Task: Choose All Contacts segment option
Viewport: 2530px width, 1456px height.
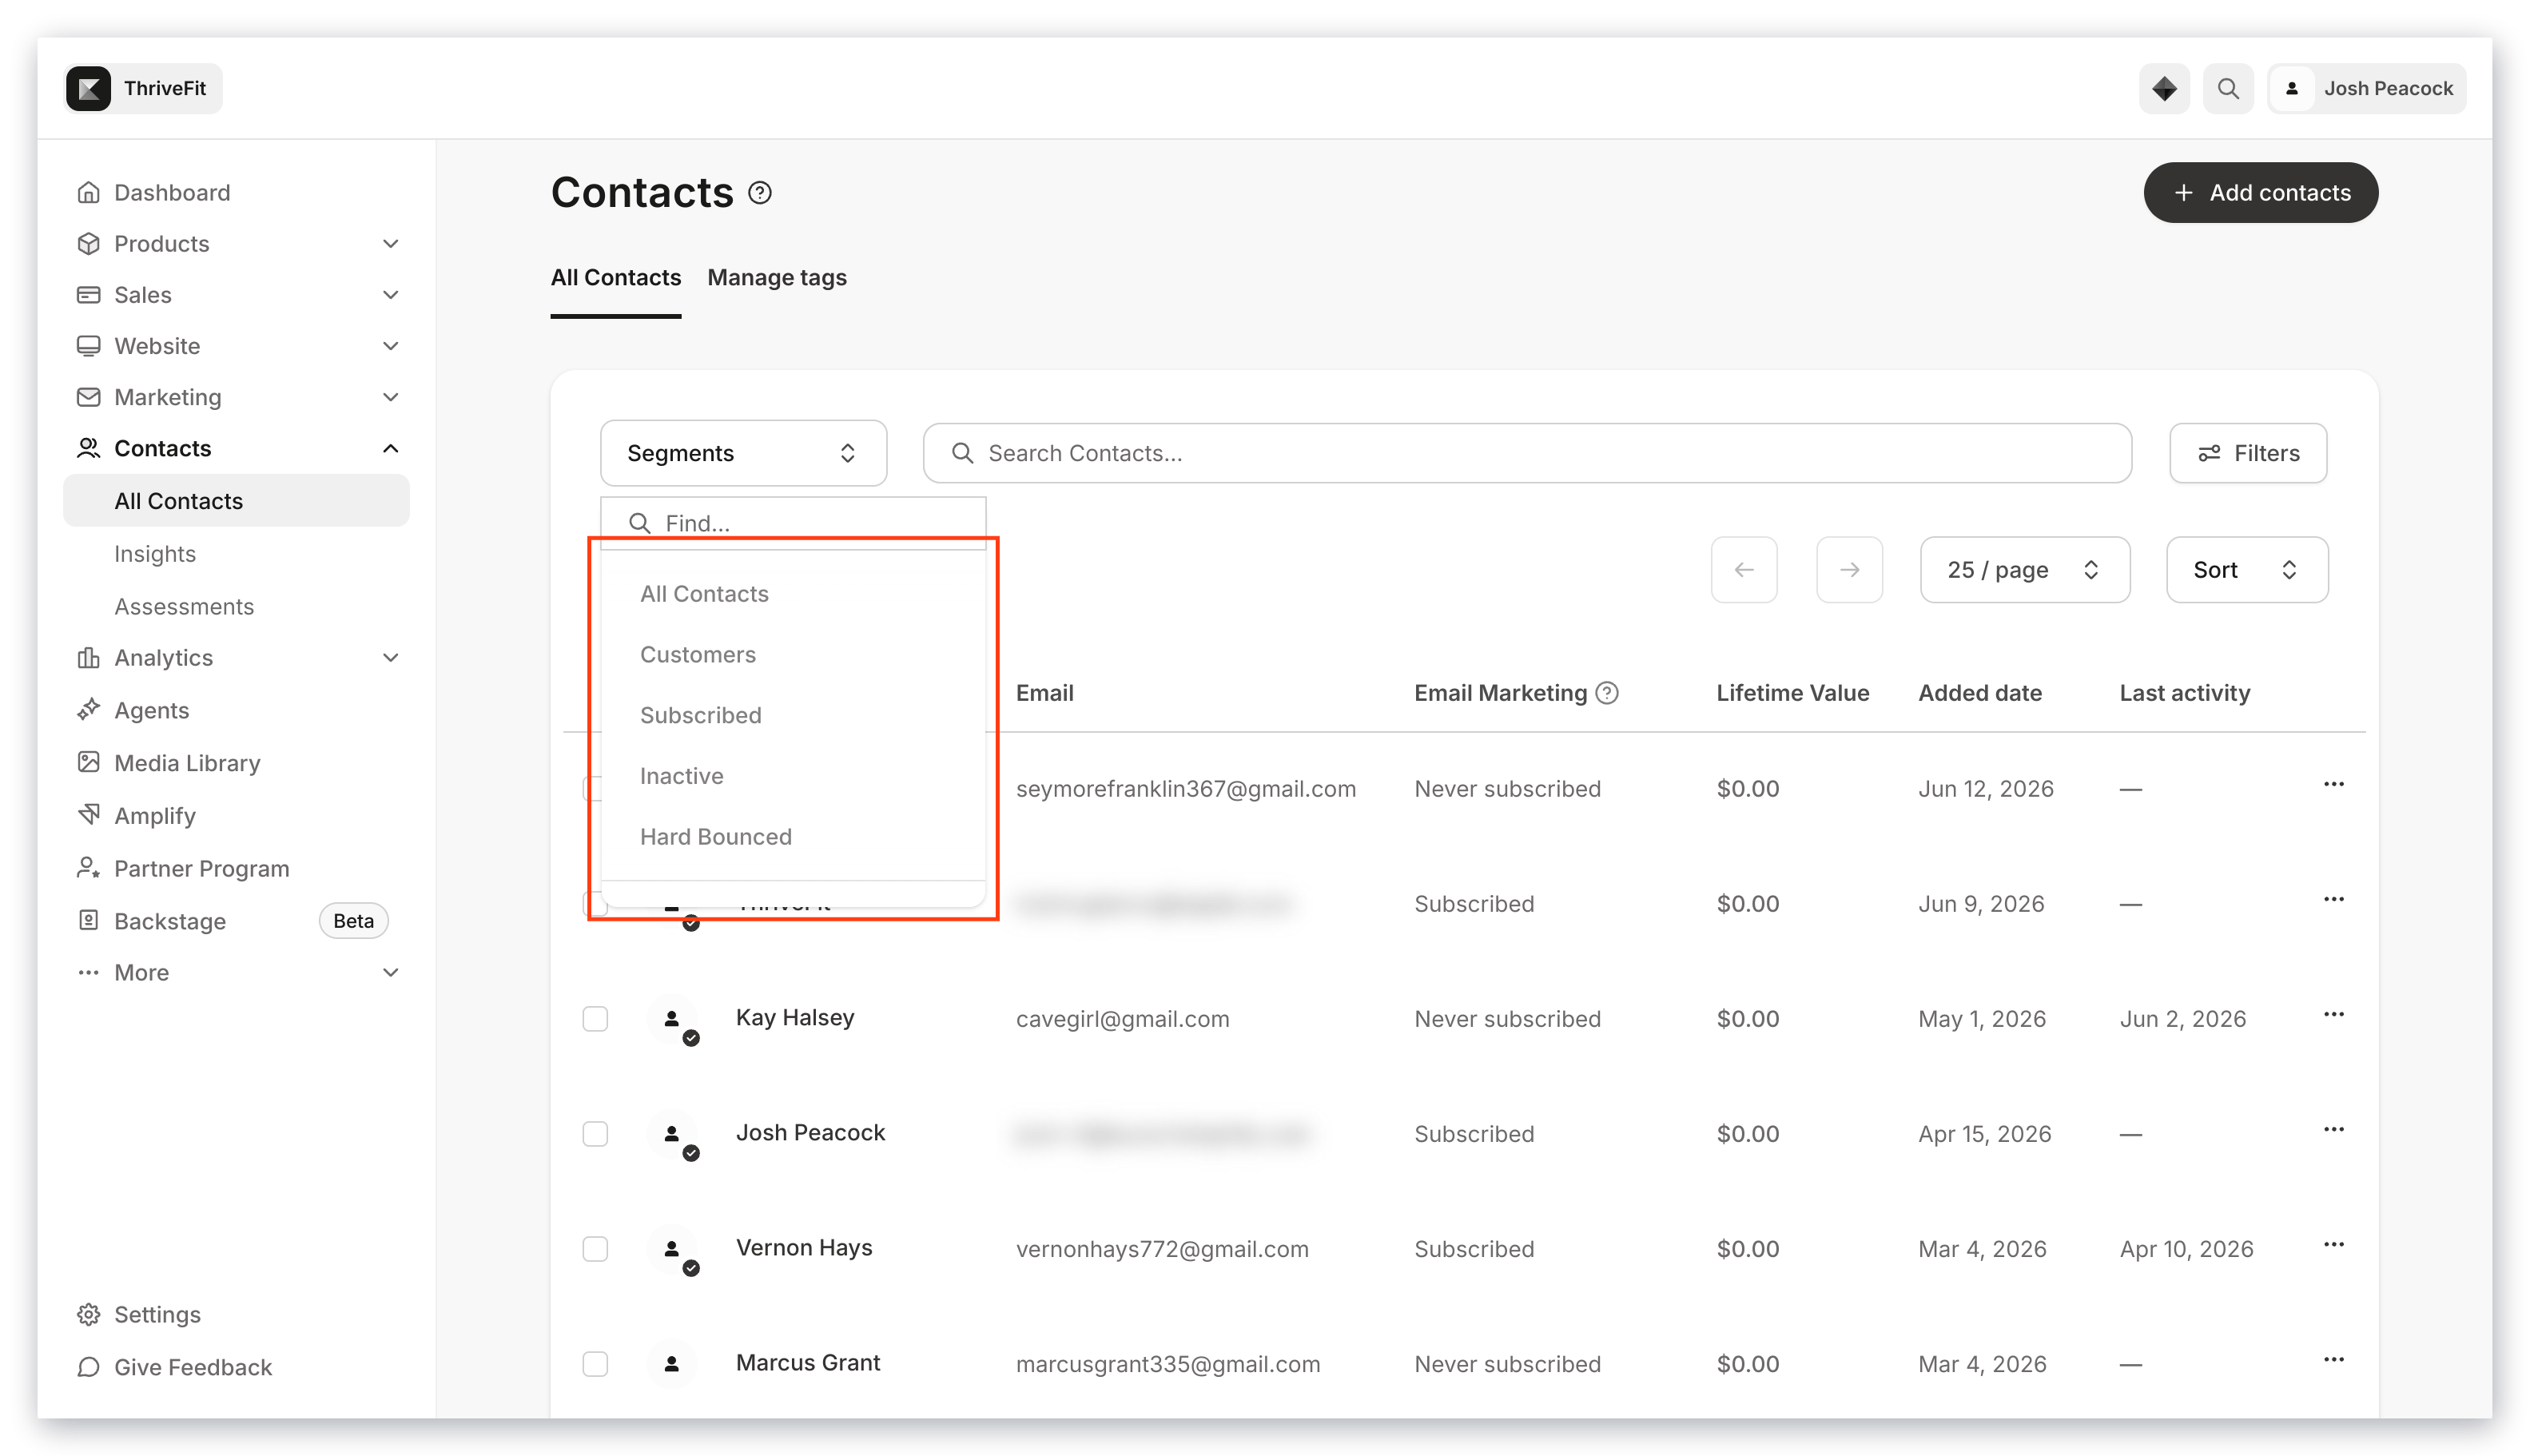Action: pos(704,593)
